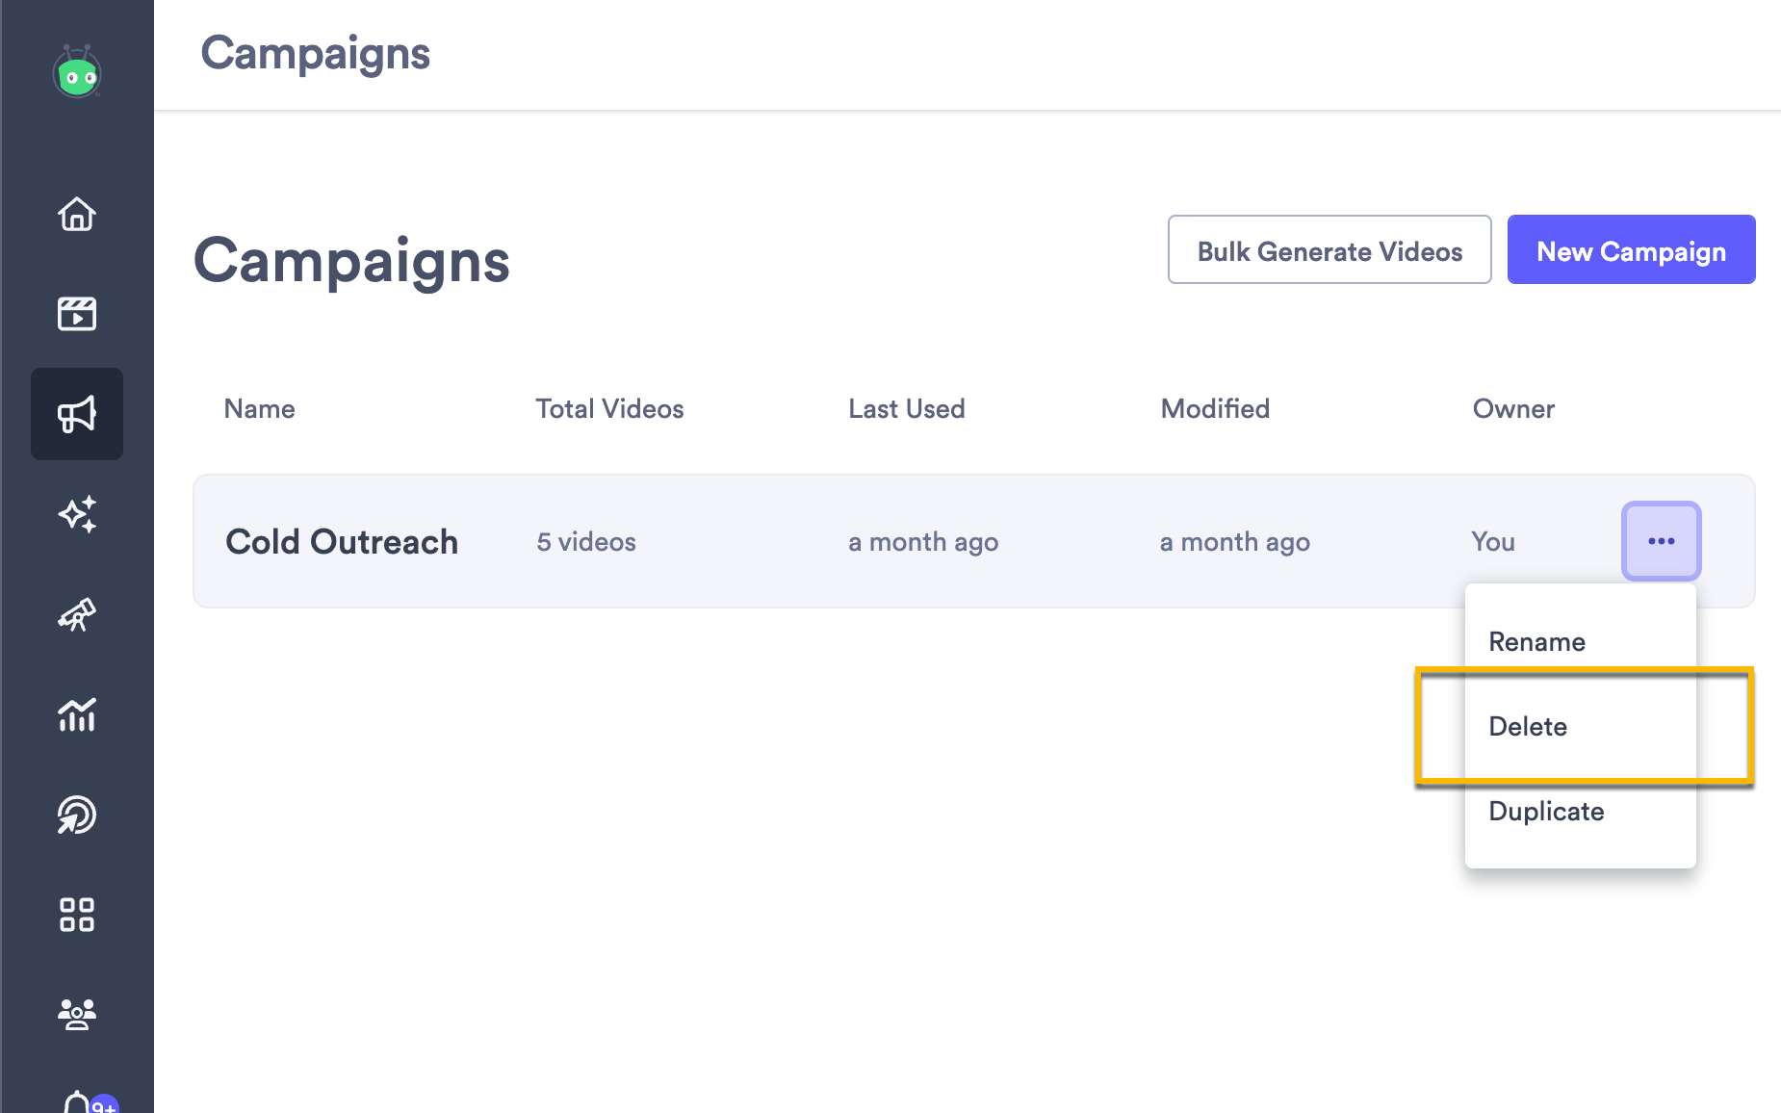This screenshot has width=1781, height=1113.
Task: Click the Bulk Generate Videos button
Action: point(1329,250)
